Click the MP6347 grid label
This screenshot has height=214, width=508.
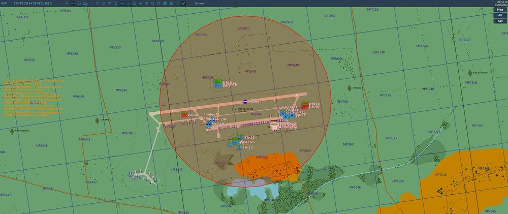pyautogui.click(x=48, y=189)
